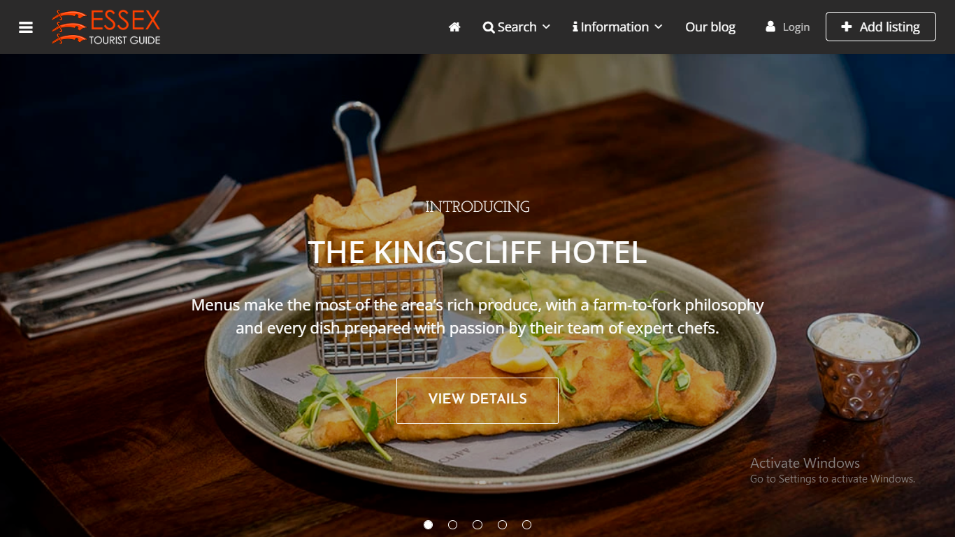This screenshot has width=955, height=537.
Task: Select the fifth carousel slide dot
Action: (x=527, y=524)
